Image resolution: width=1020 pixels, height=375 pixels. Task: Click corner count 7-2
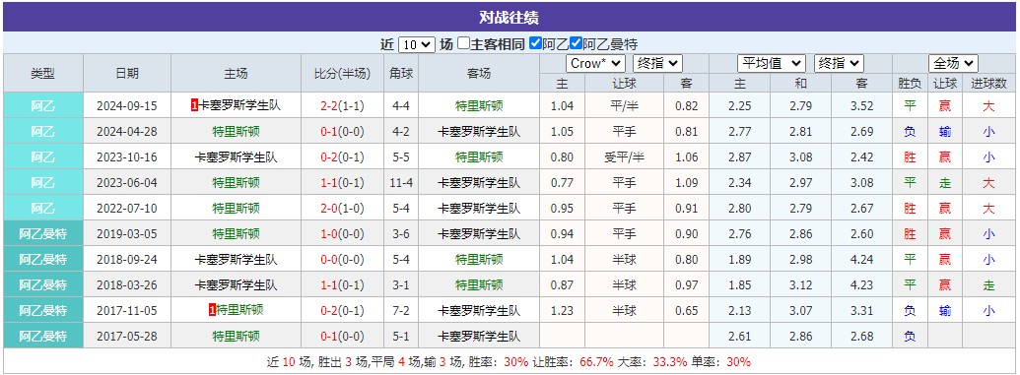400,311
